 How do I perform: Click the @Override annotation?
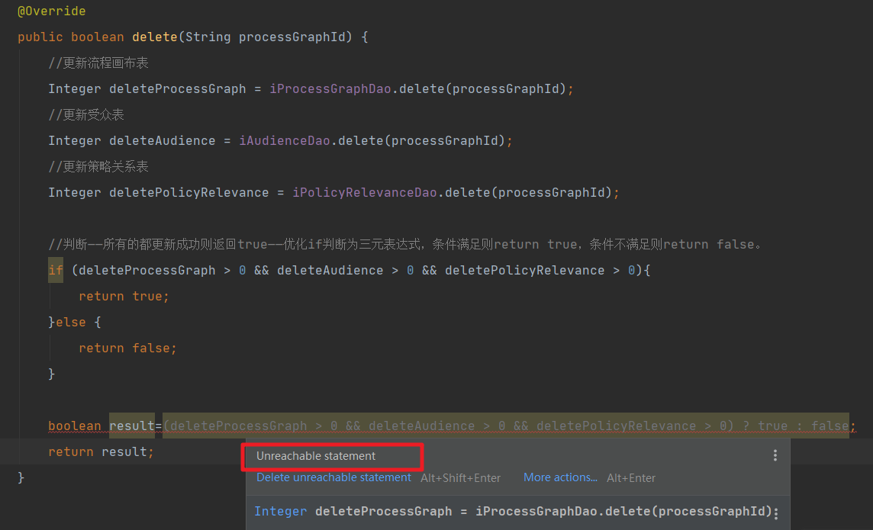click(x=52, y=11)
